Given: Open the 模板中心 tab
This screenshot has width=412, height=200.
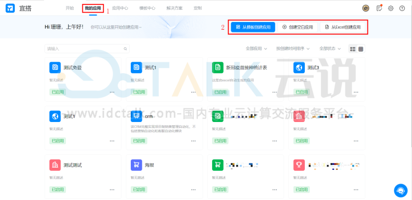Looking at the screenshot, I should [147, 8].
